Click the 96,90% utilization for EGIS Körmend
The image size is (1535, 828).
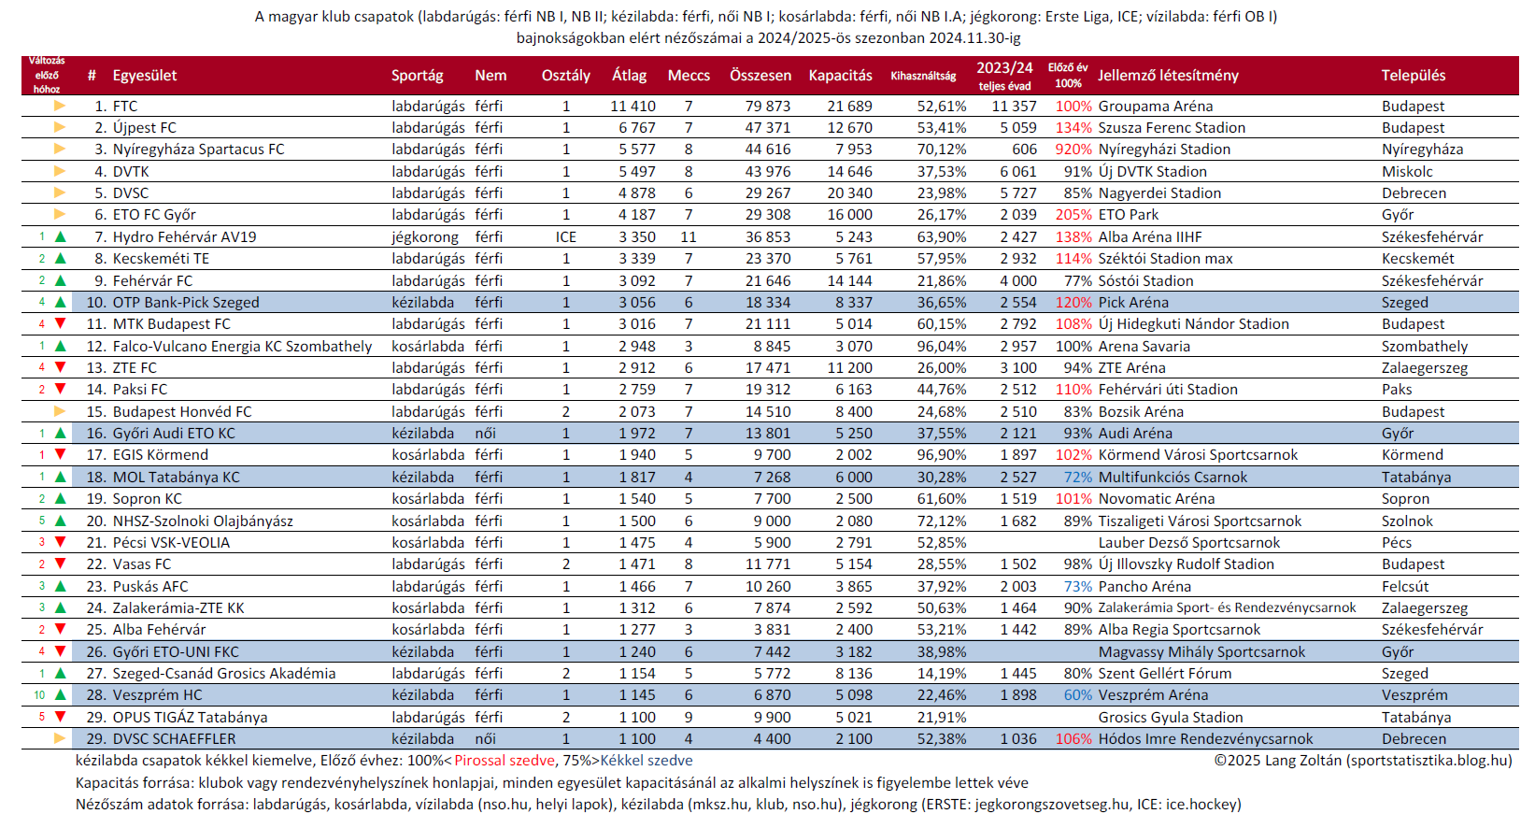(942, 454)
